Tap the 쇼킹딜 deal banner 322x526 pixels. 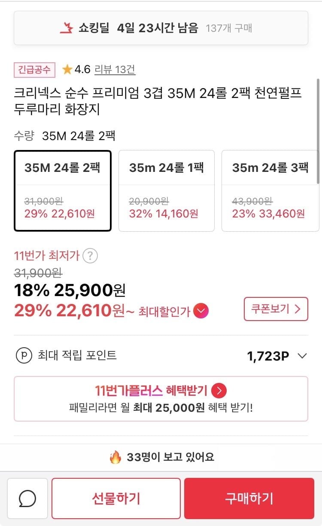coord(161,28)
